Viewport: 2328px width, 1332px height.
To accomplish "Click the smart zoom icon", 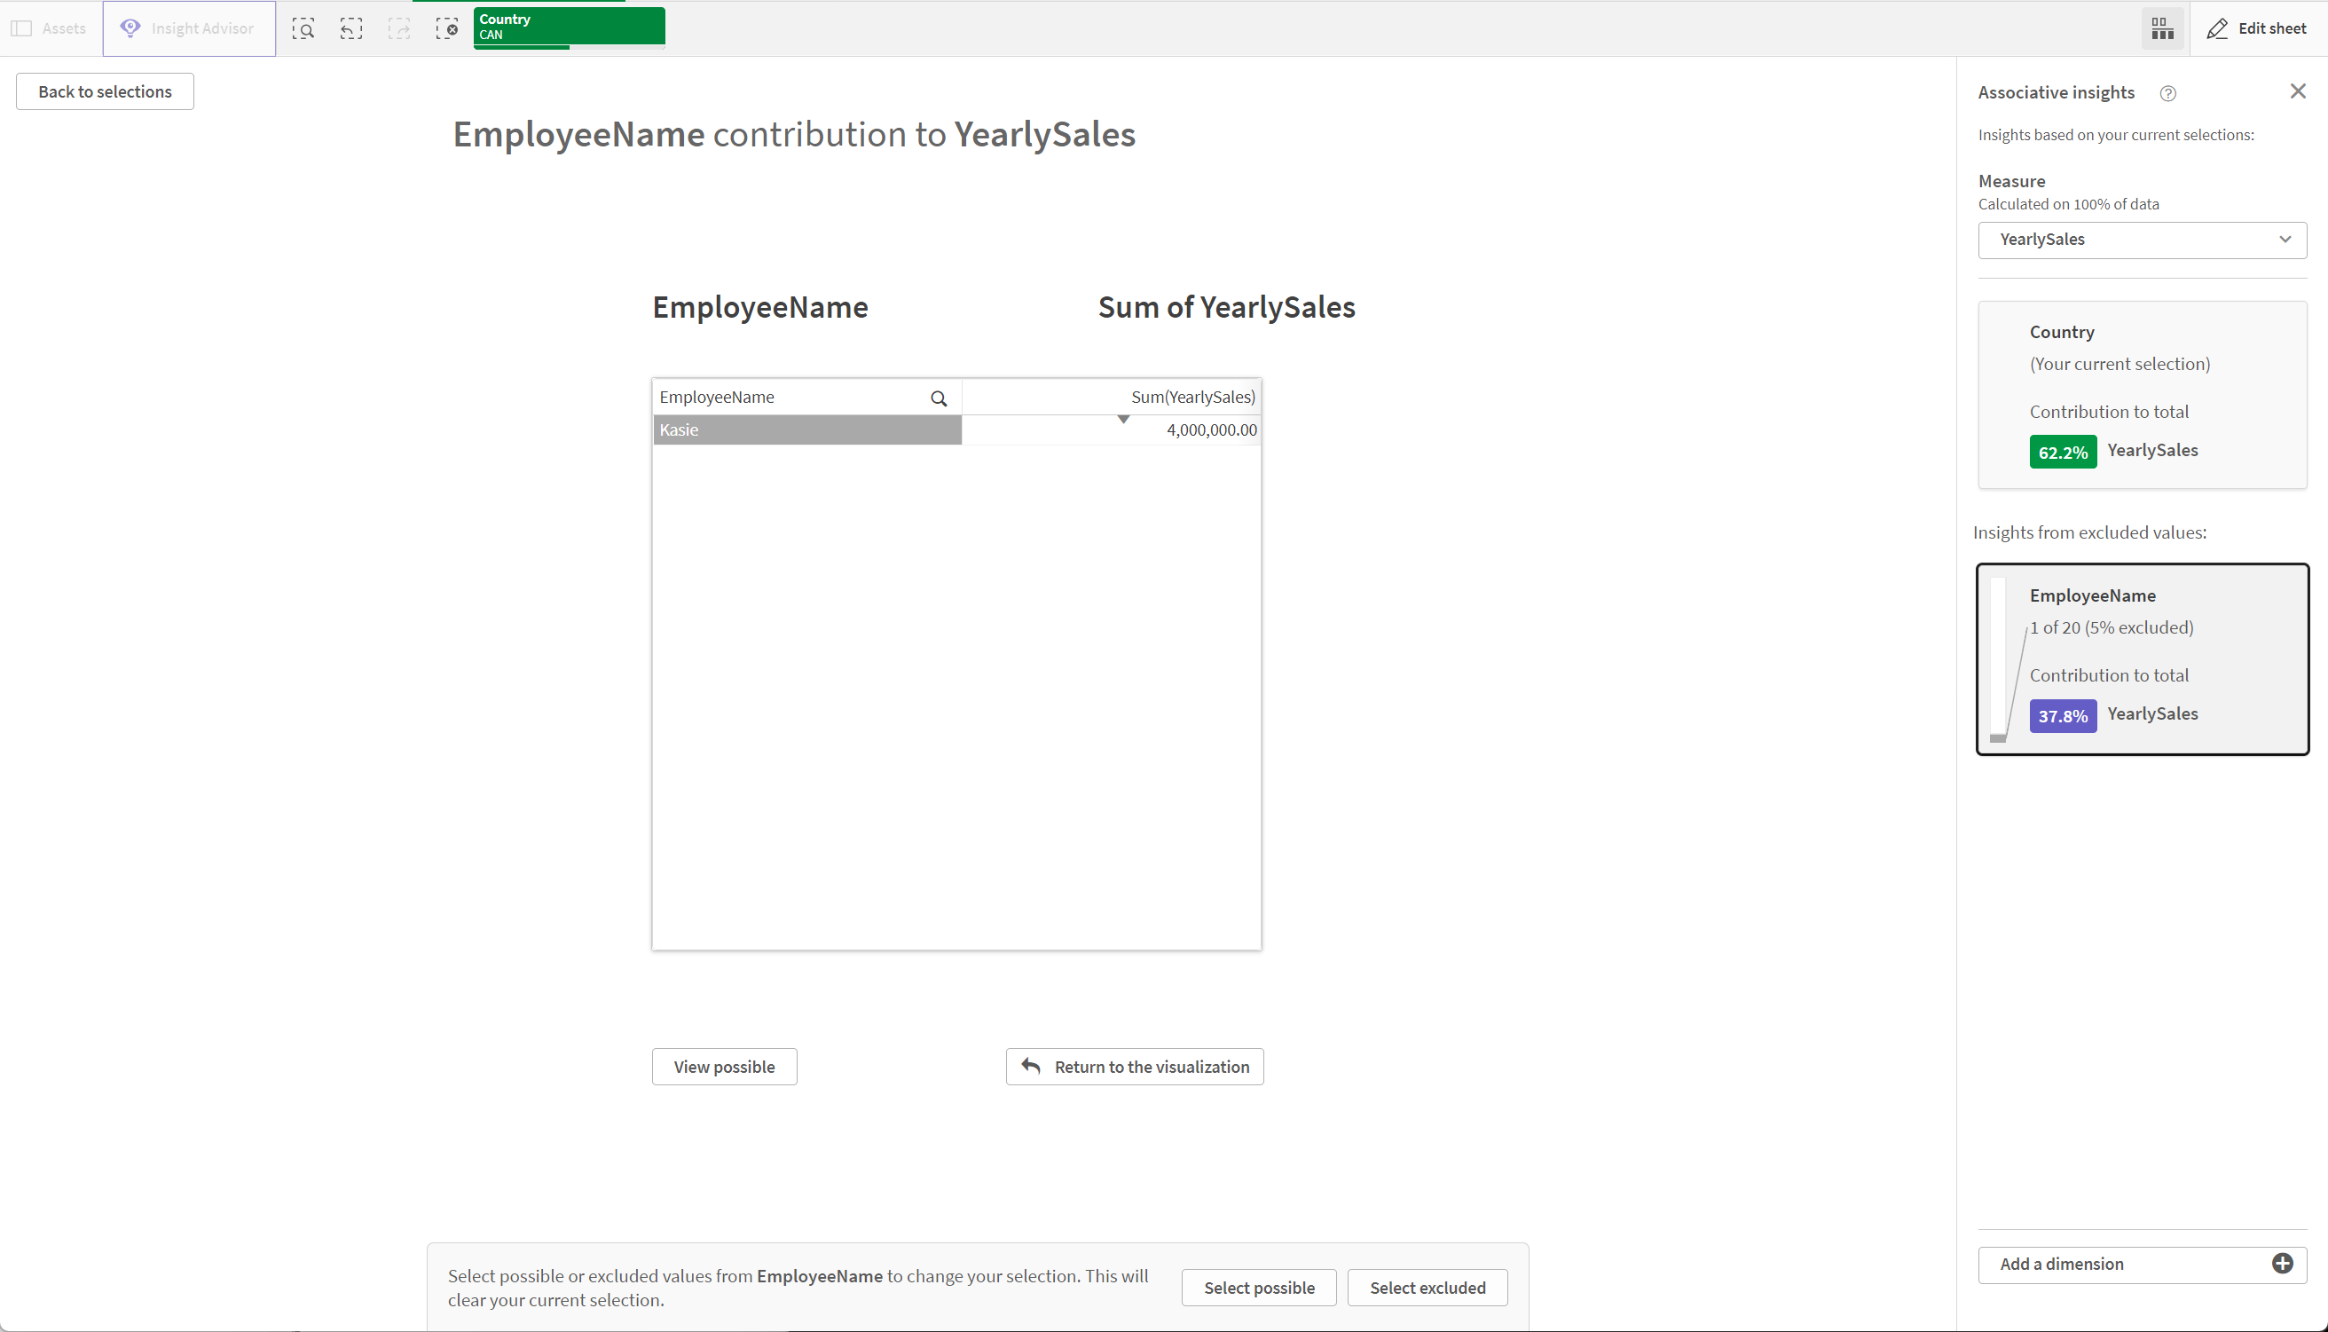I will 303,28.
